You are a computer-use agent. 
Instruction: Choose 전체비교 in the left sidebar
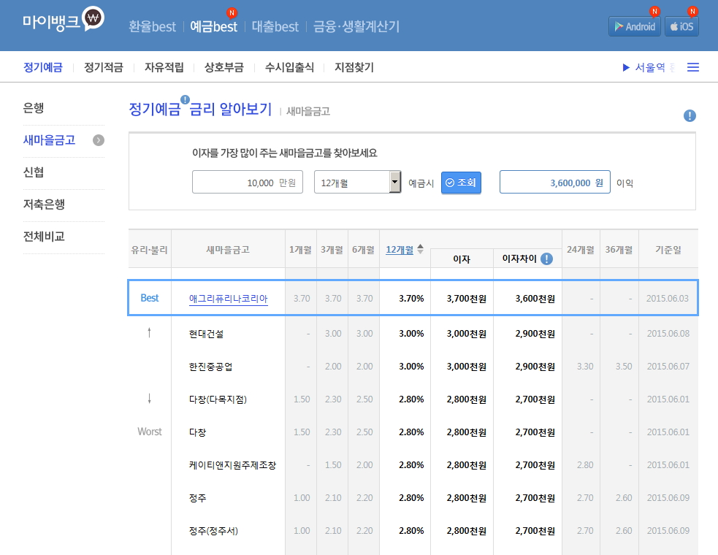tap(44, 237)
